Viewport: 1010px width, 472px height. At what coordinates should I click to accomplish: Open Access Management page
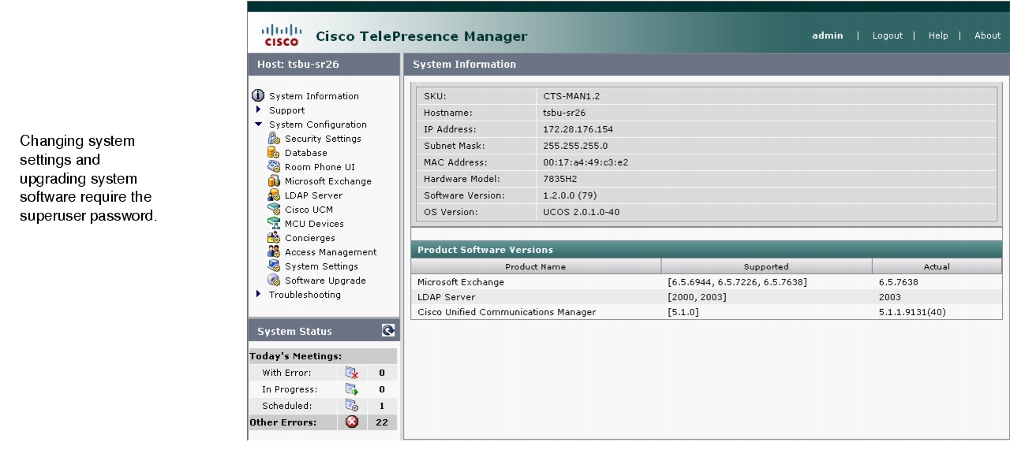tap(331, 252)
